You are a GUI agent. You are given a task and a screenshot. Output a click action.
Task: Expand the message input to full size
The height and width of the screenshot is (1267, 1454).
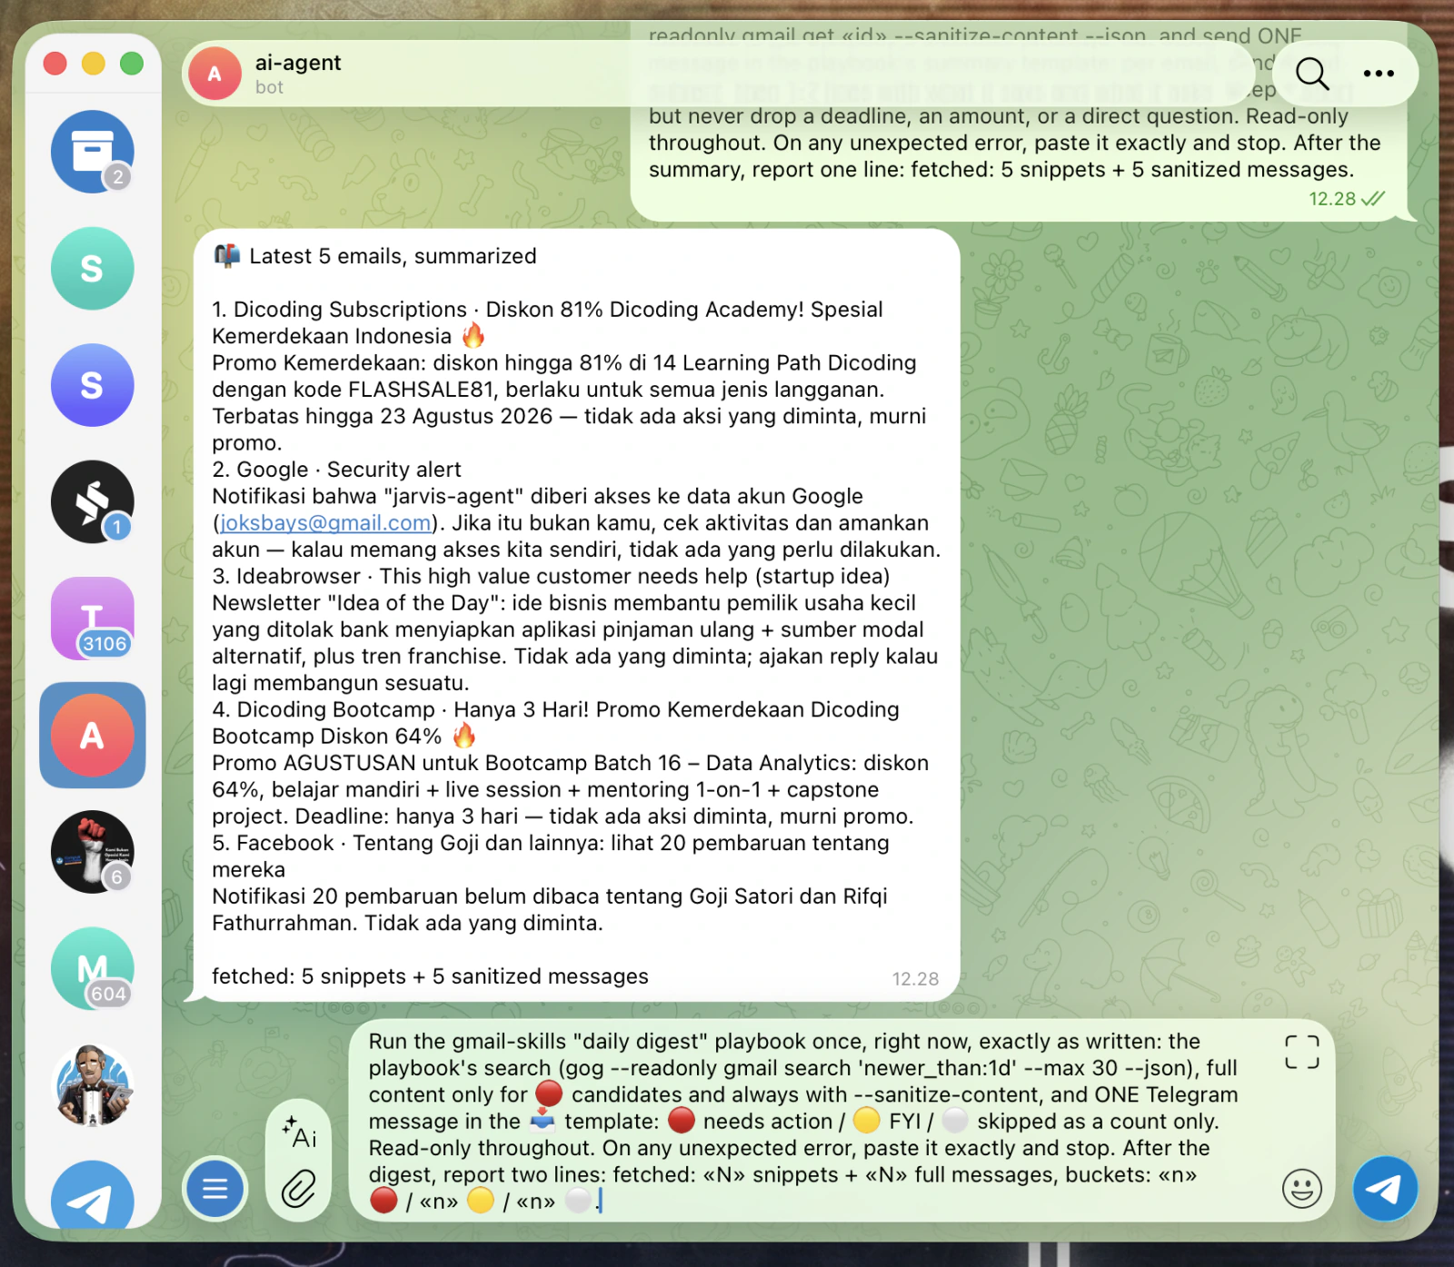click(1301, 1052)
